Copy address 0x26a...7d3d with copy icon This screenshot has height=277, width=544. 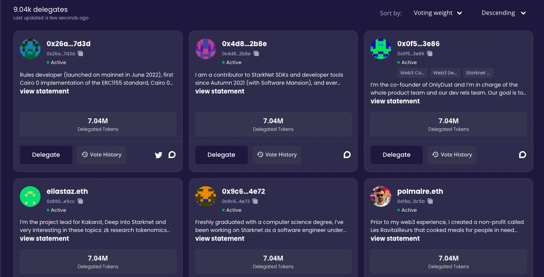coord(81,53)
